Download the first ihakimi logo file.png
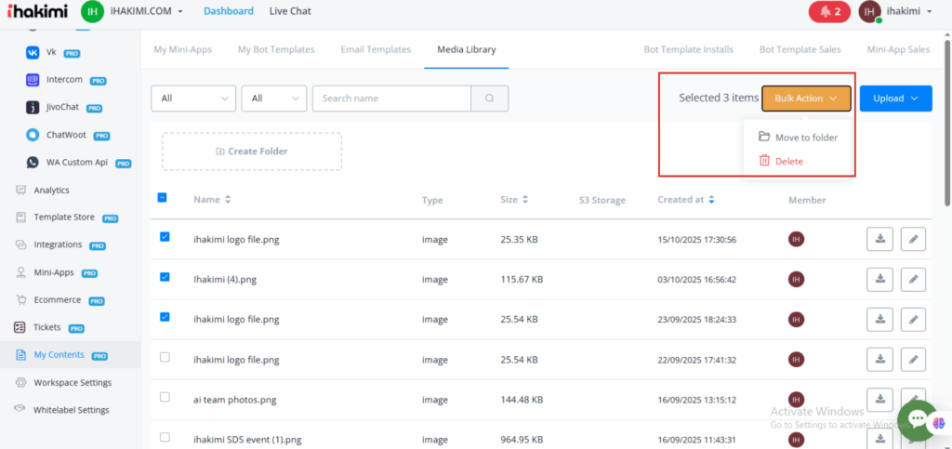The height and width of the screenshot is (449, 952). point(879,239)
